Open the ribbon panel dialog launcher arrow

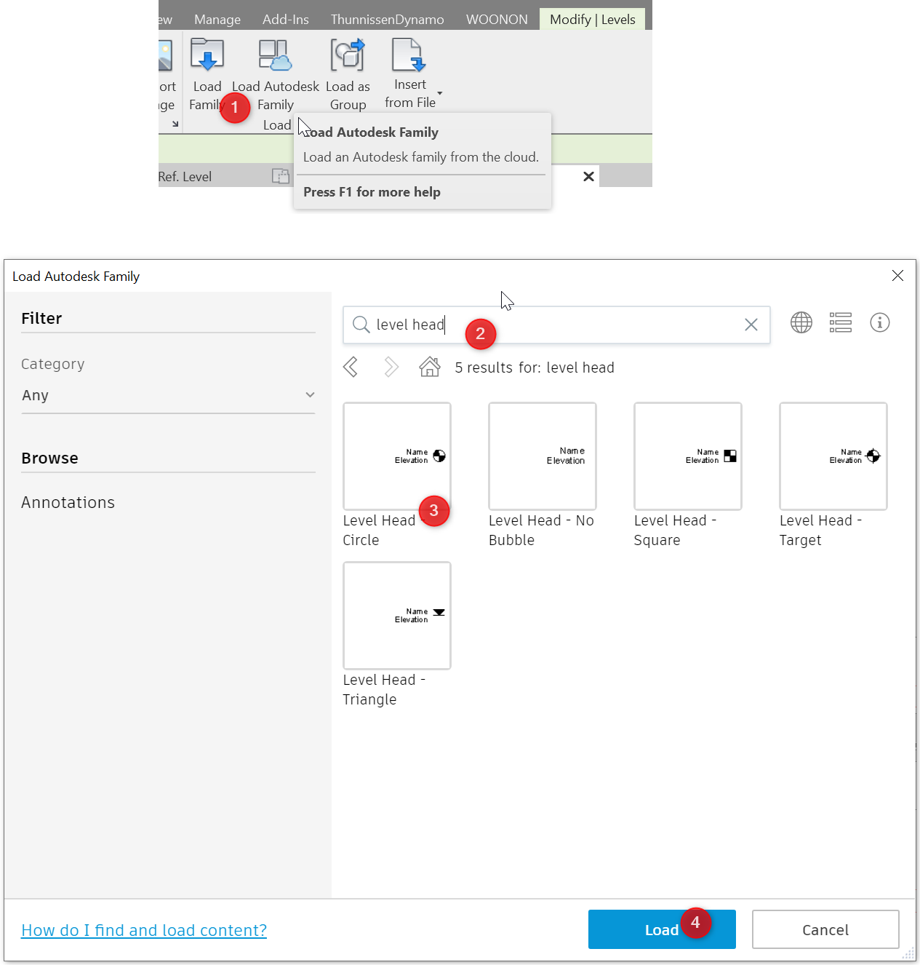[x=175, y=123]
